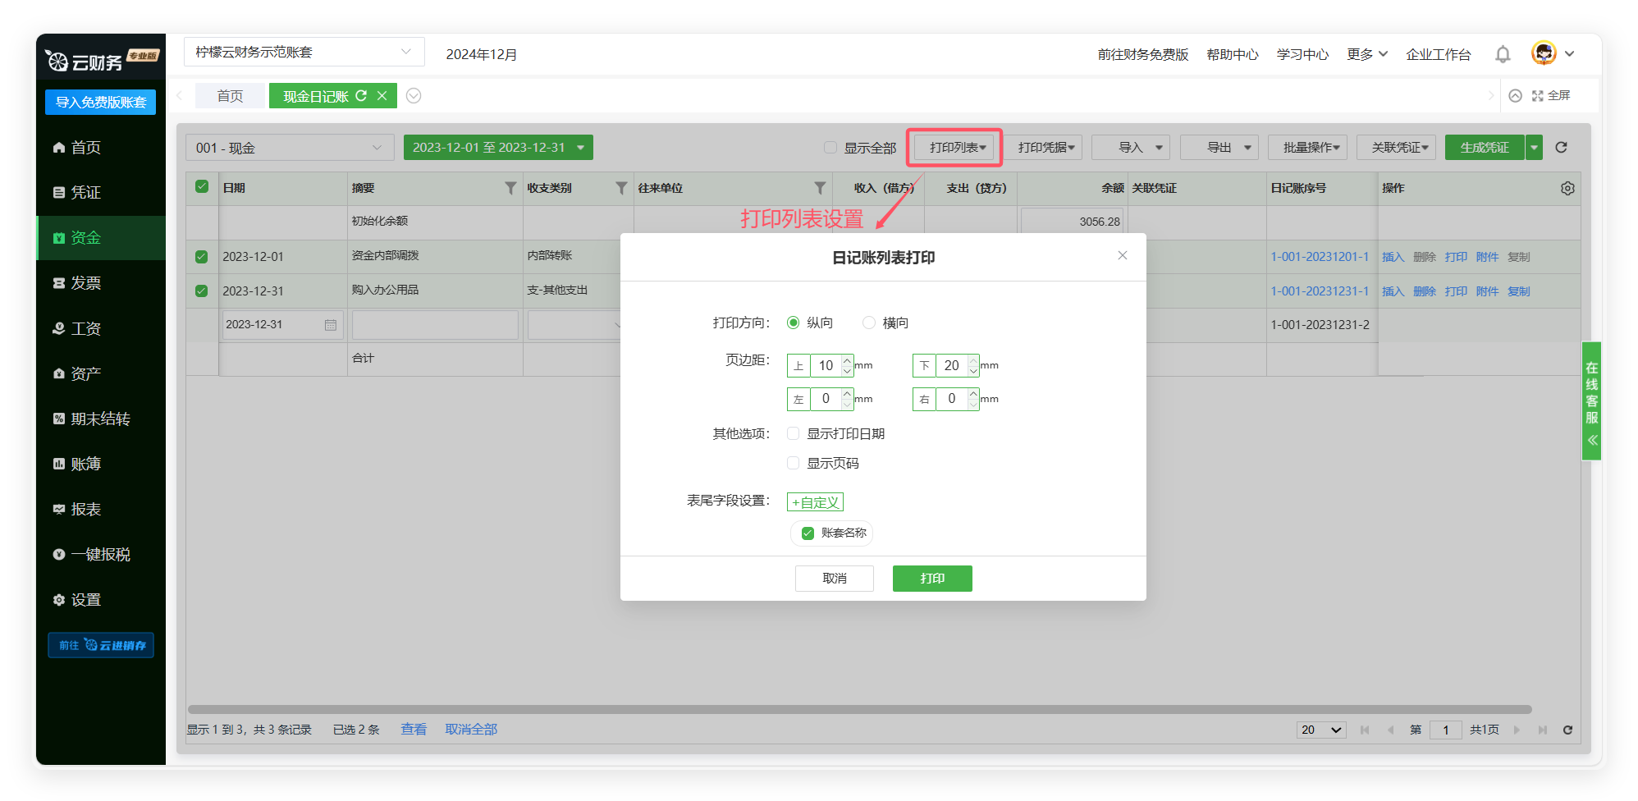Select the 横向 print orientation
Image resolution: width=1638 pixels, height=801 pixels.
pyautogui.click(x=869, y=323)
